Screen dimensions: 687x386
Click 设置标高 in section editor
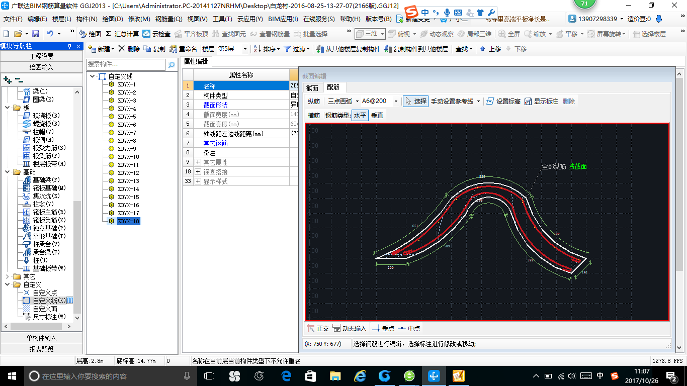(x=503, y=101)
